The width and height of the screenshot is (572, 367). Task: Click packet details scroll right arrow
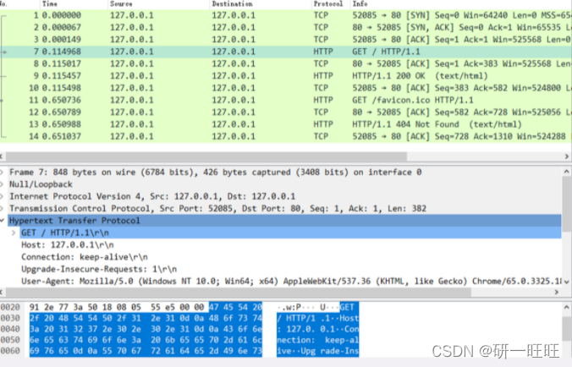[x=557, y=293]
